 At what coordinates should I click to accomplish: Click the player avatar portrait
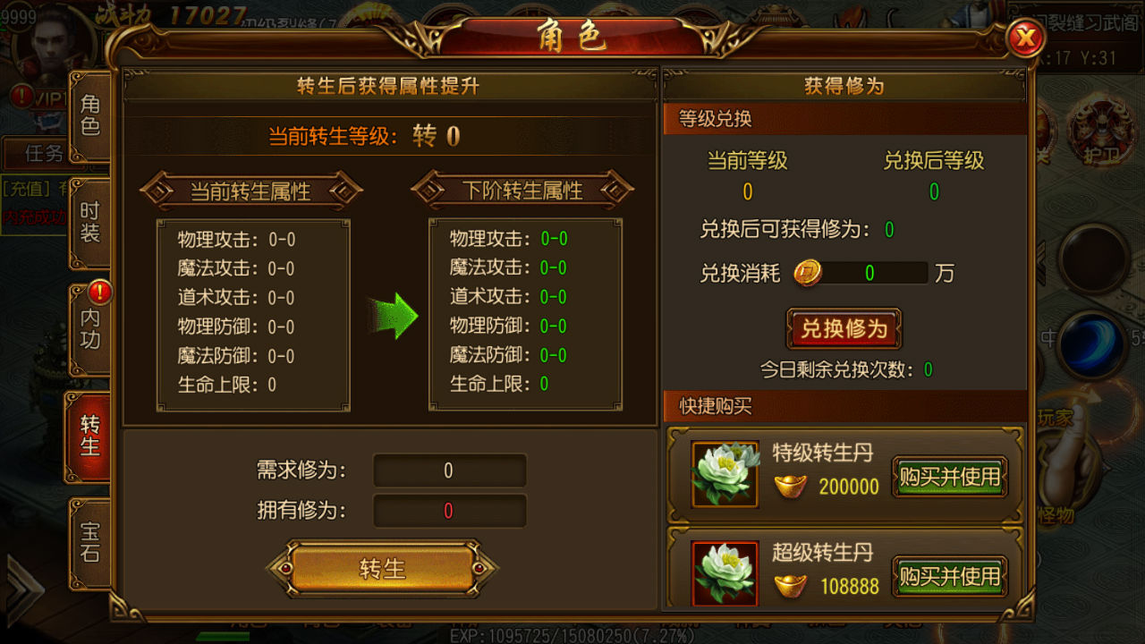click(61, 43)
